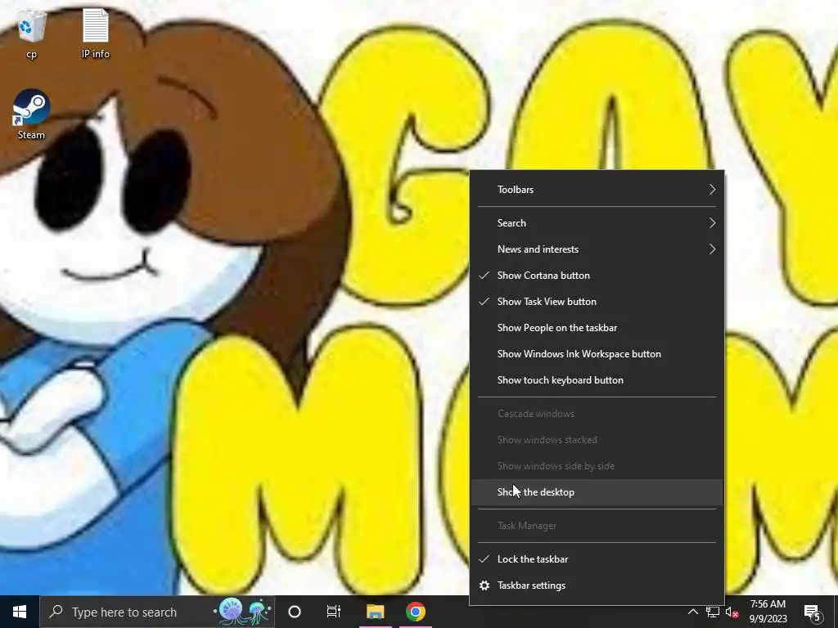Screen dimensions: 838x628
Task: Toggle Lock the taskbar option
Action: click(597, 559)
